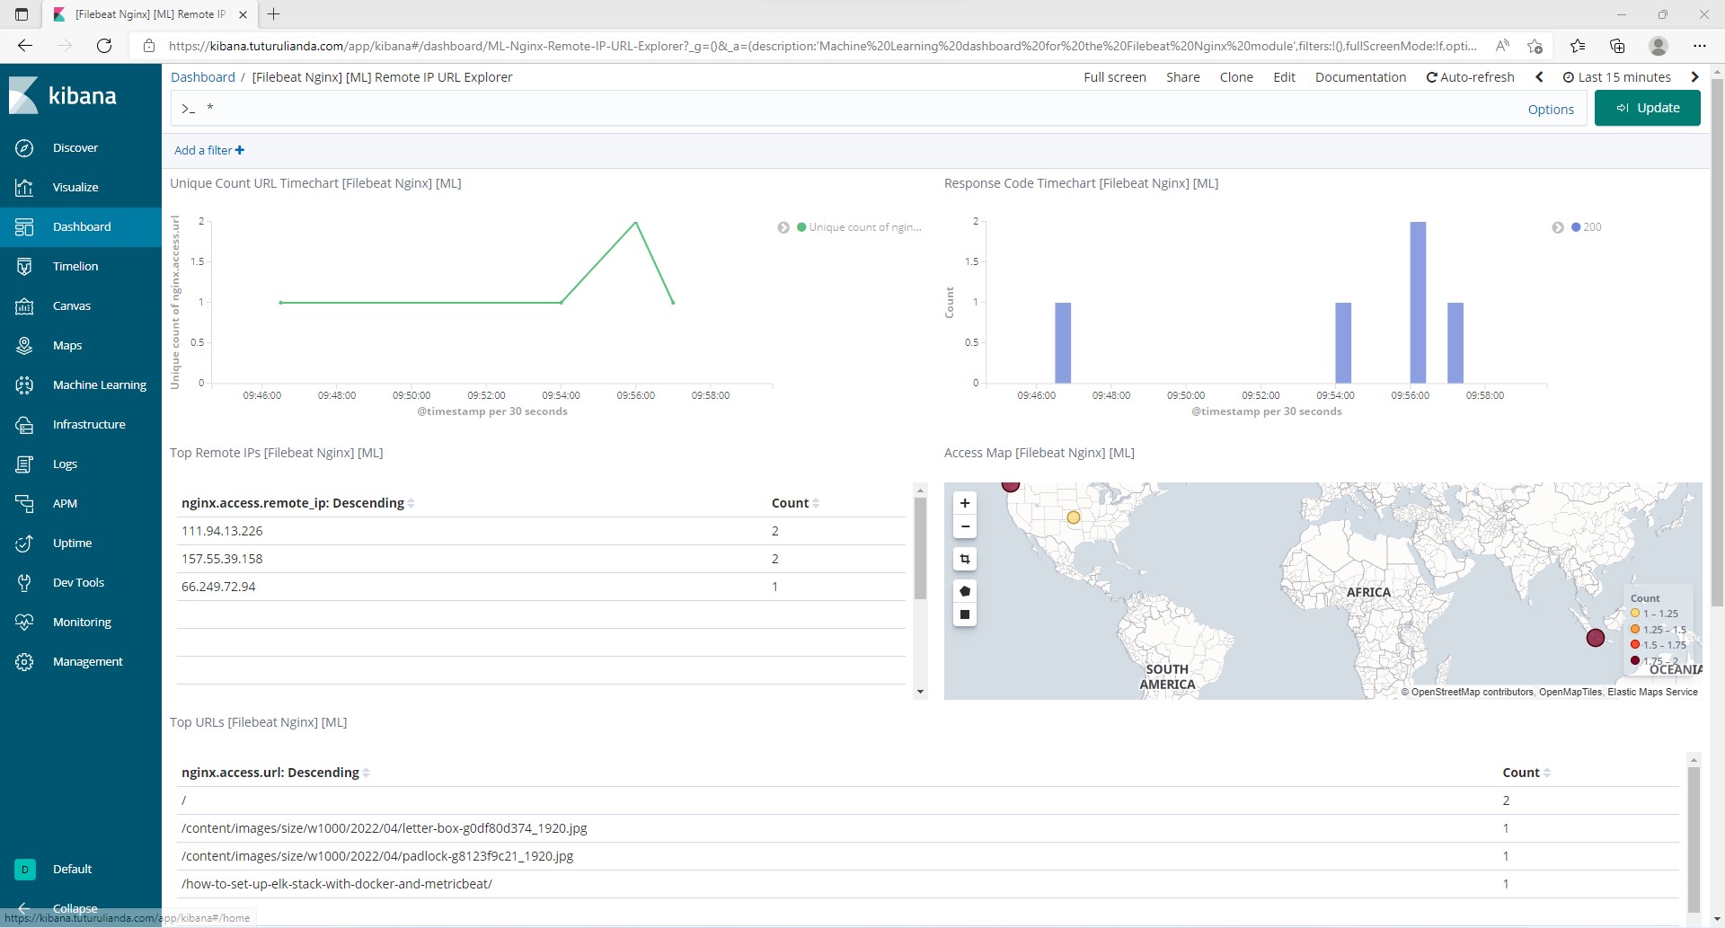Click the yellow marker on North America
Image resolution: width=1725 pixels, height=928 pixels.
(1073, 517)
